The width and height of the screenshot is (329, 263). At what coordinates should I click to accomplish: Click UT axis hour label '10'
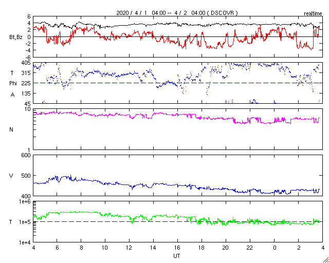tap(105, 248)
